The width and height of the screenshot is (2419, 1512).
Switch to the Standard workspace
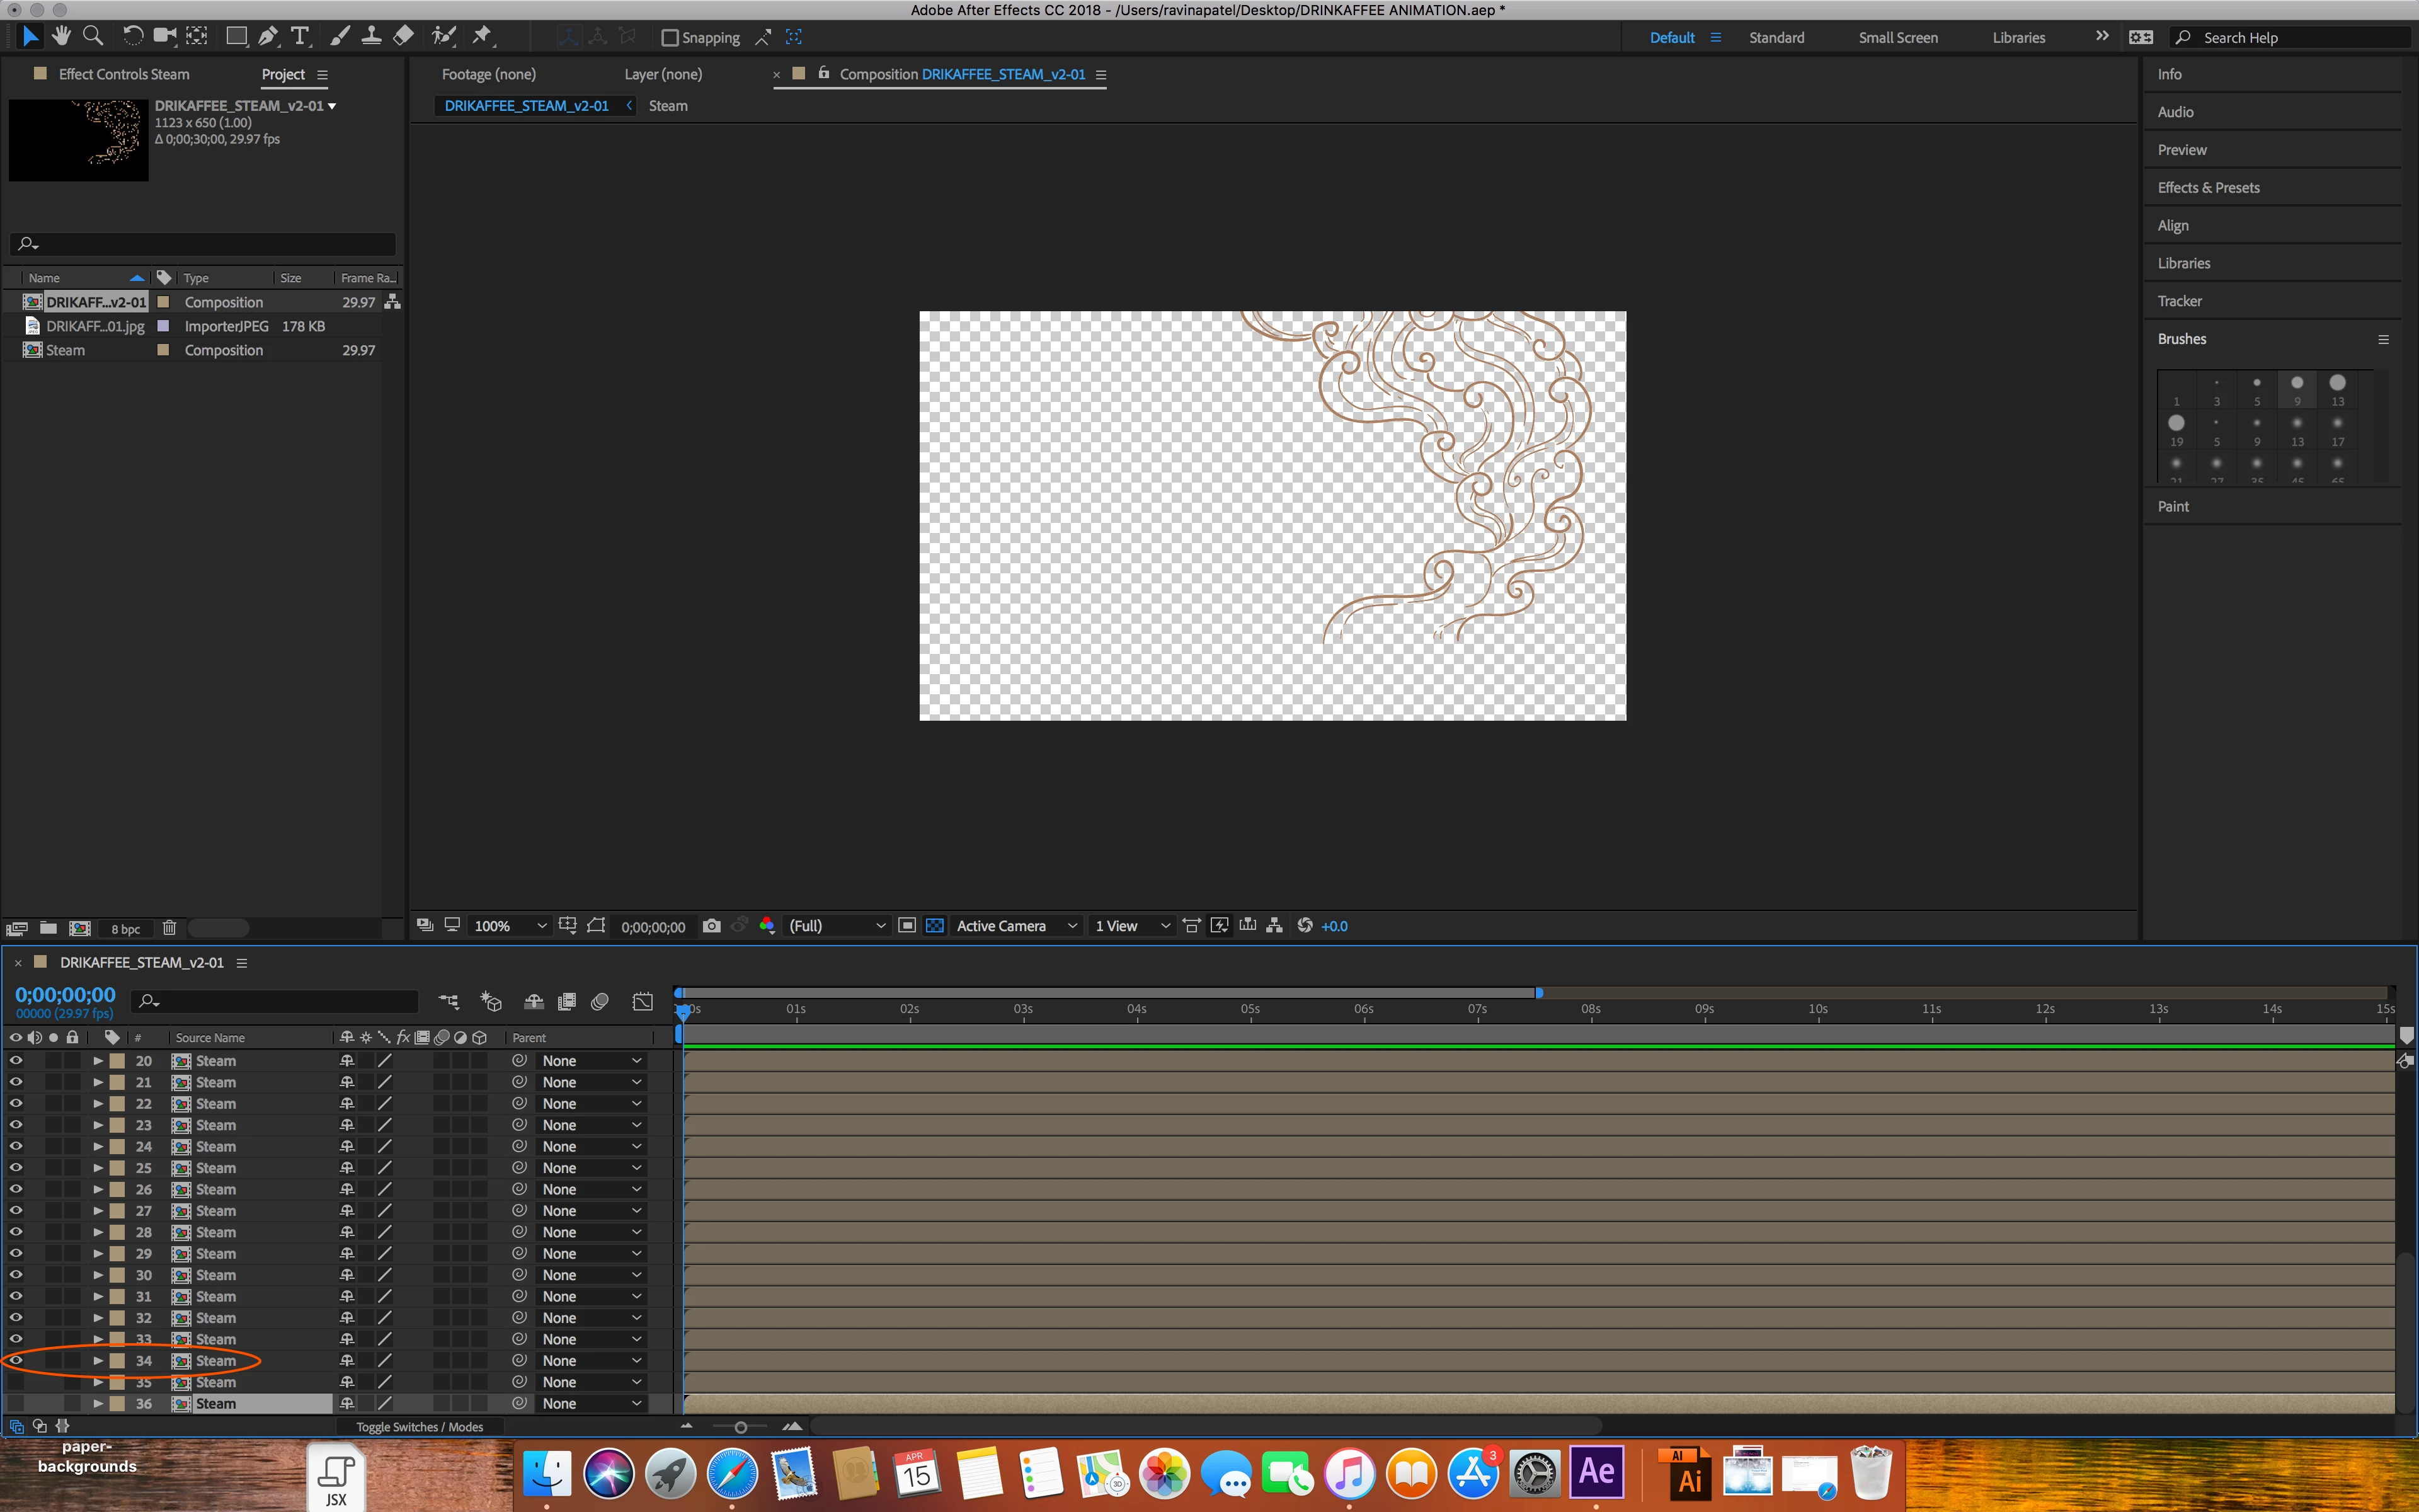[x=1776, y=38]
